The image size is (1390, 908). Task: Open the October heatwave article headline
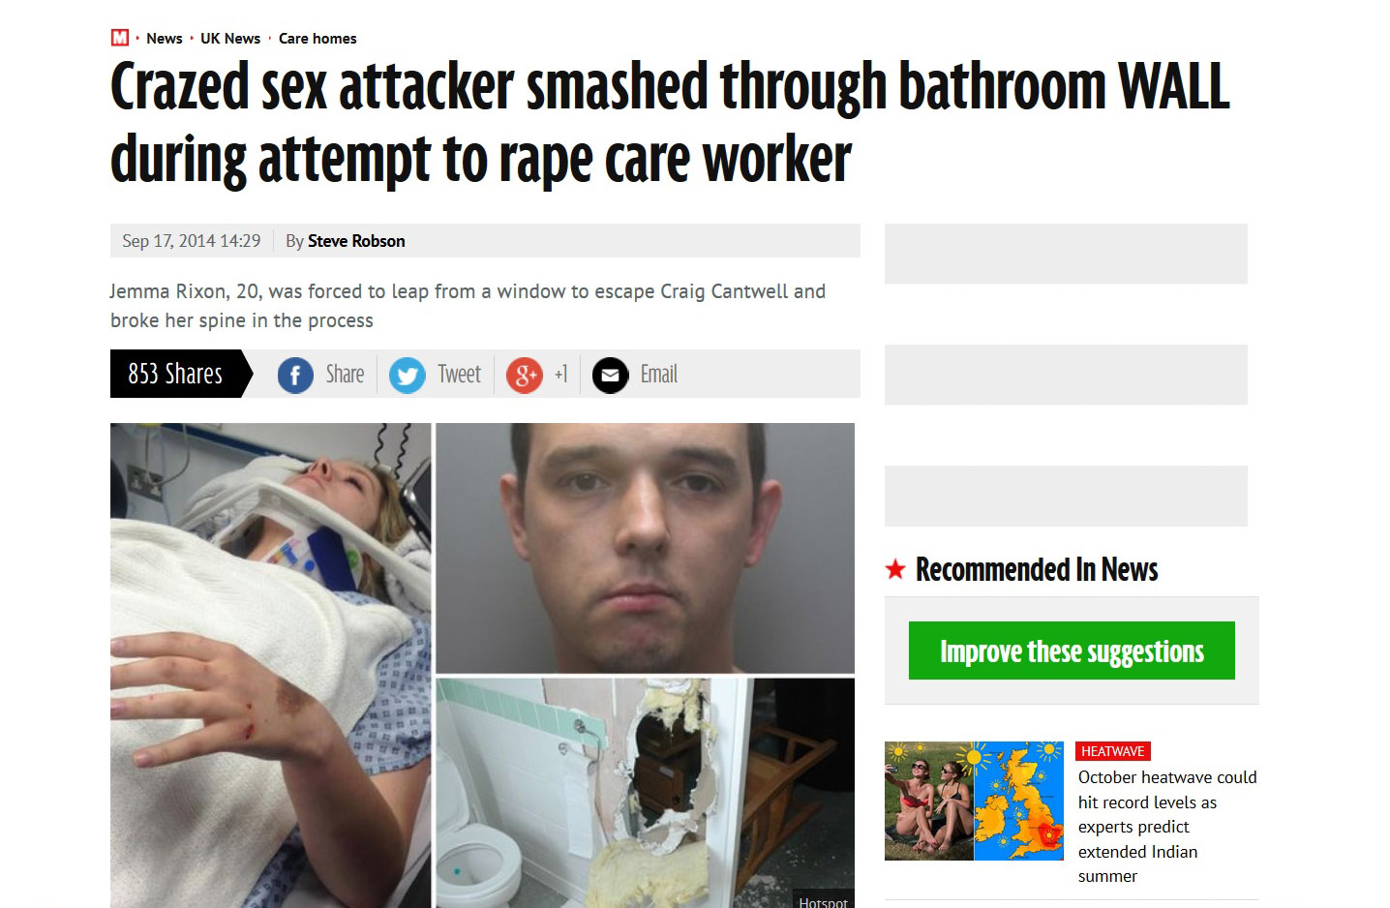tap(1167, 827)
